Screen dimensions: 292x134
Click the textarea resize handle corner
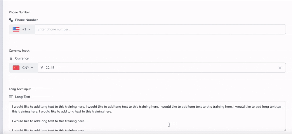[x=284, y=130]
